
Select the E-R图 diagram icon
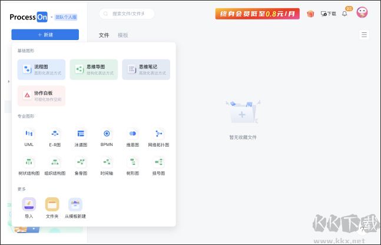55,134
